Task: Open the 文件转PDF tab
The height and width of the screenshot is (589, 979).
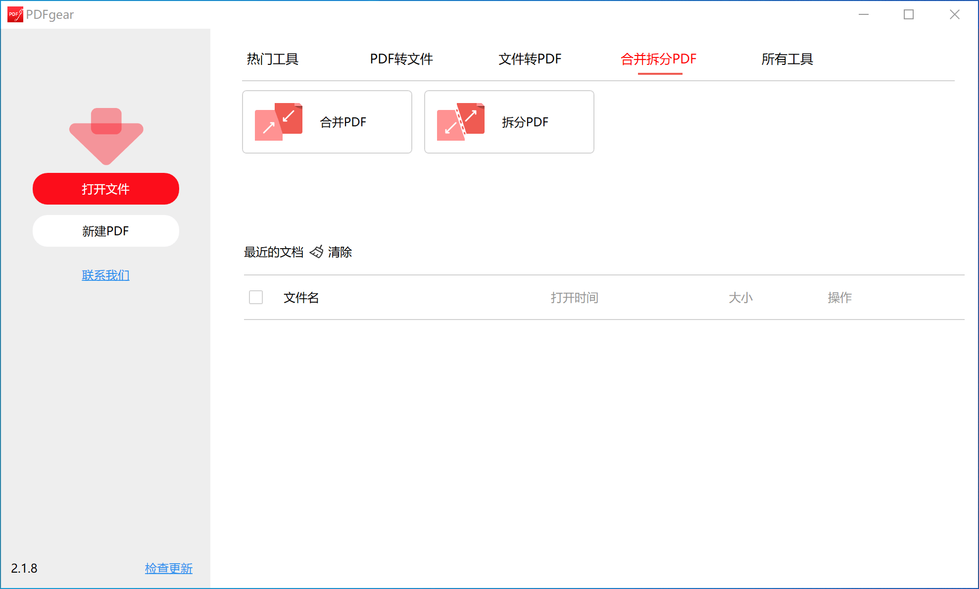Action: click(530, 59)
